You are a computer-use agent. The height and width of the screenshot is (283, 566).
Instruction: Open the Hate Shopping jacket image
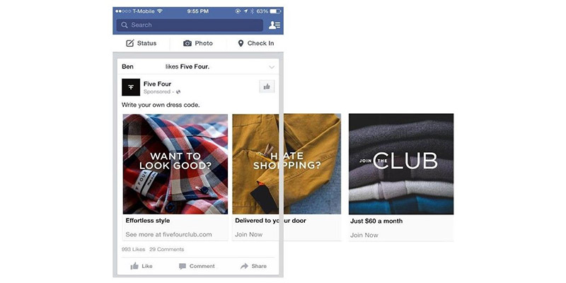(x=287, y=164)
